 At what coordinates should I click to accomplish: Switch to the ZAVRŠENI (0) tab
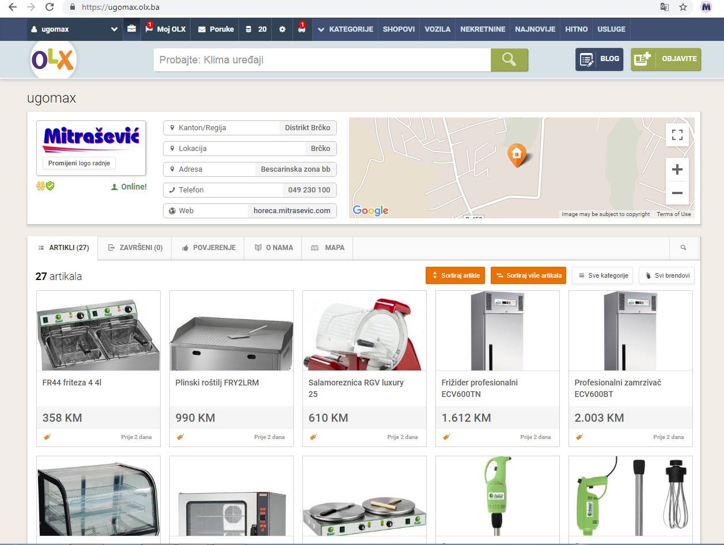tap(135, 248)
